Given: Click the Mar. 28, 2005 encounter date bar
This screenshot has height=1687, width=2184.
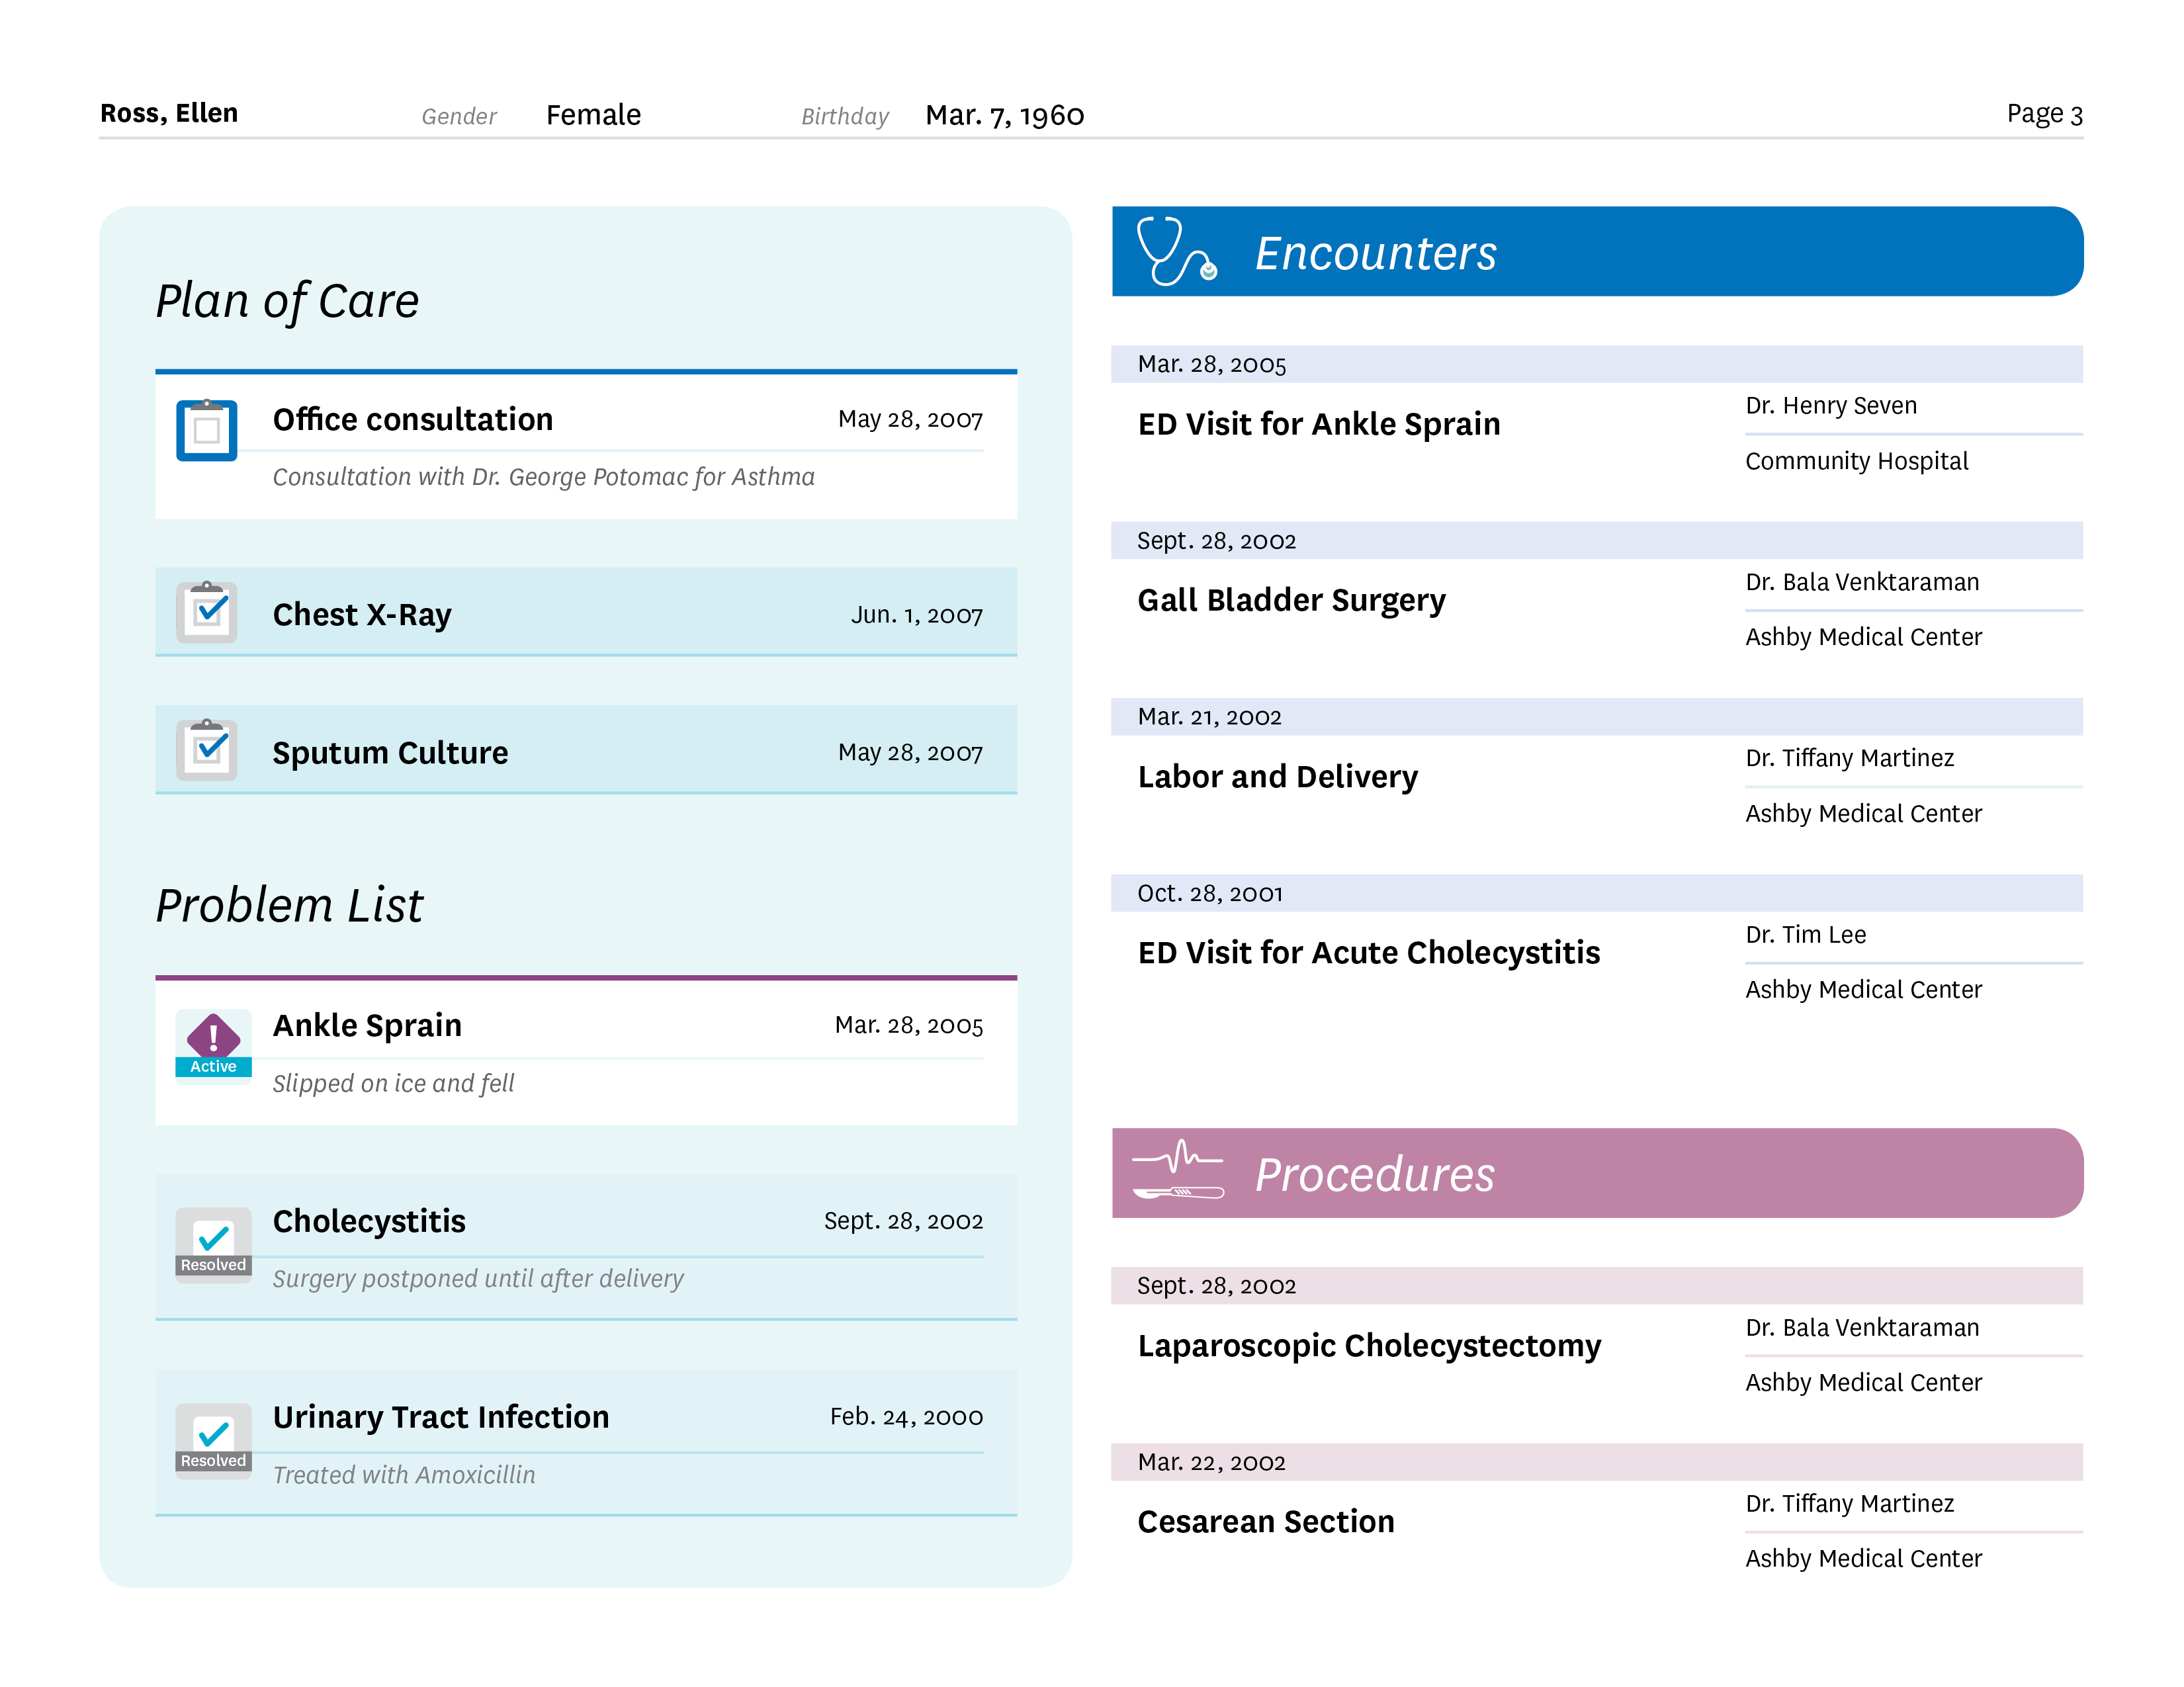Looking at the screenshot, I should coord(1595,364).
